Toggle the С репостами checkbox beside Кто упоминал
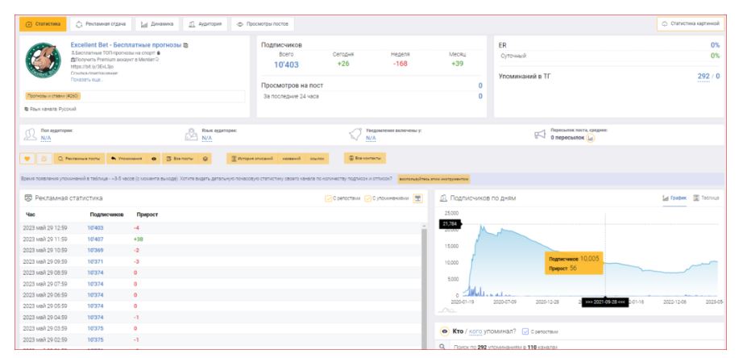This screenshot has height=358, width=743. click(525, 331)
